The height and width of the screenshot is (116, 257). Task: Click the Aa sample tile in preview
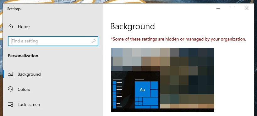click(x=142, y=90)
